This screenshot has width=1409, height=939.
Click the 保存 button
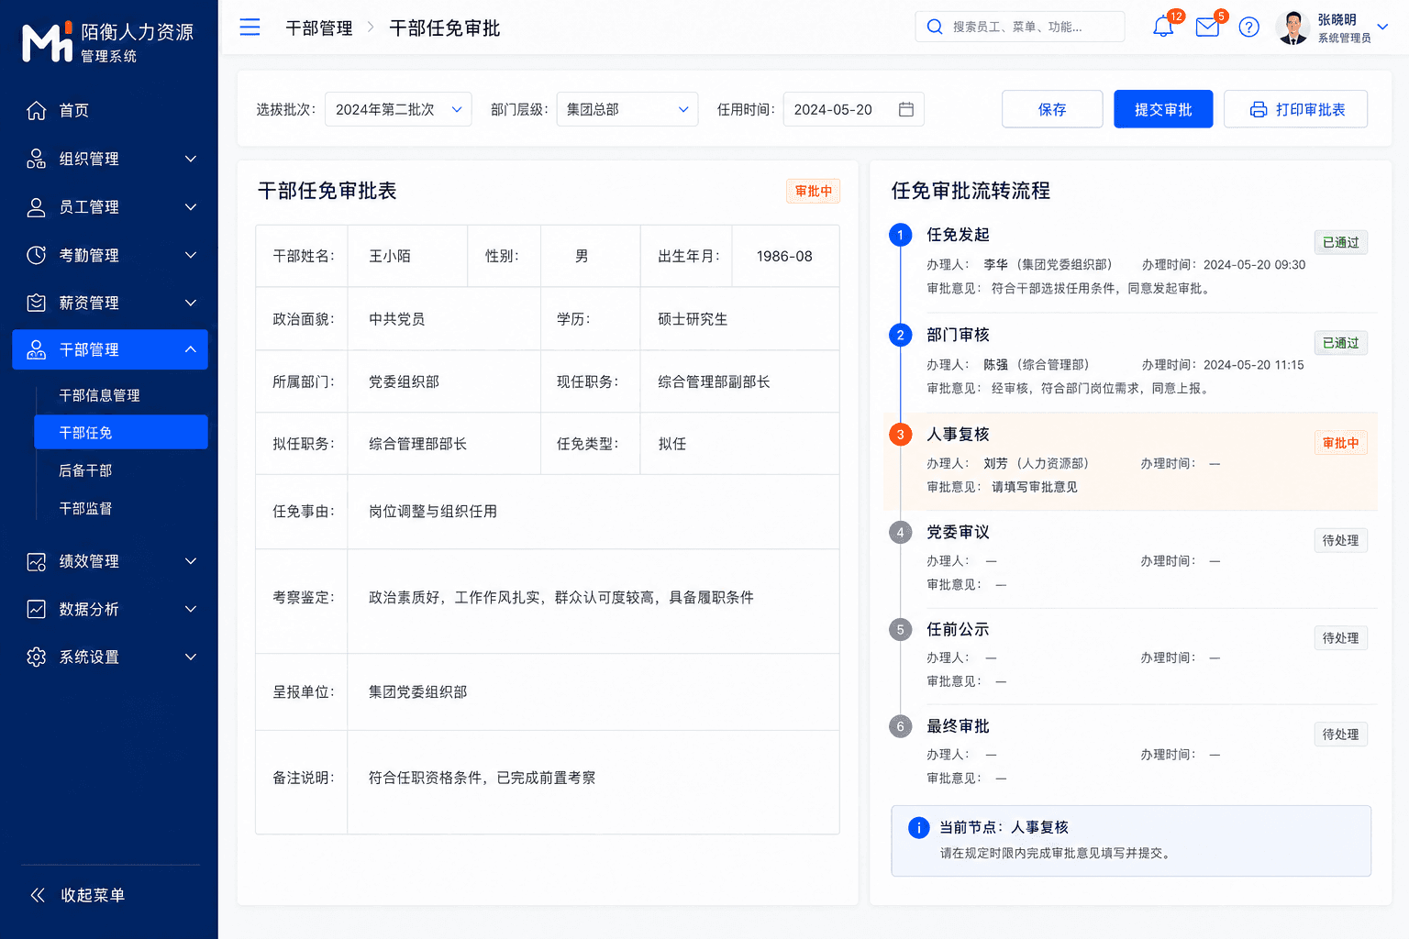(1052, 109)
